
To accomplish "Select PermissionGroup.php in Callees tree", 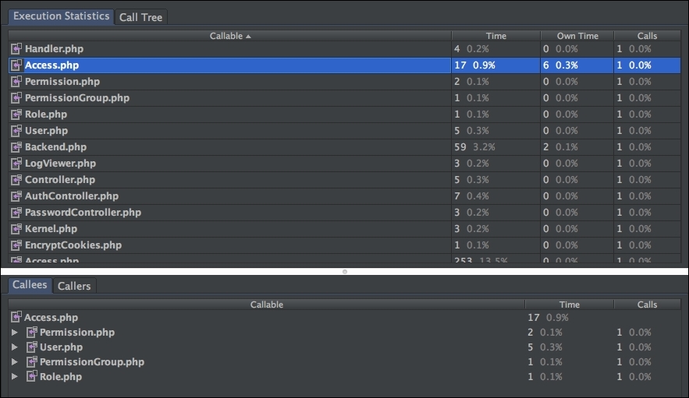I will [92, 362].
